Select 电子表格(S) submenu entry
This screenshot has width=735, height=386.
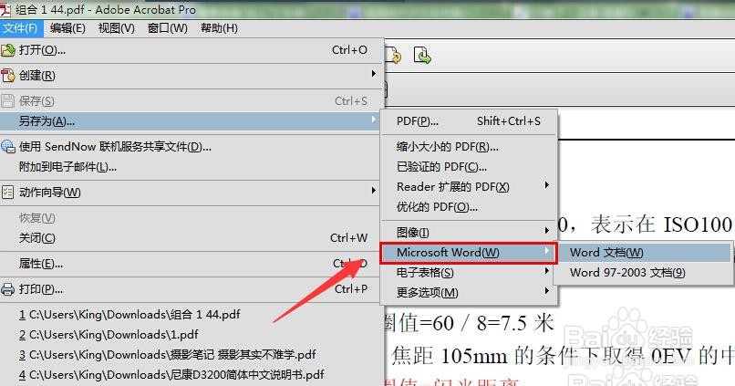(x=469, y=273)
